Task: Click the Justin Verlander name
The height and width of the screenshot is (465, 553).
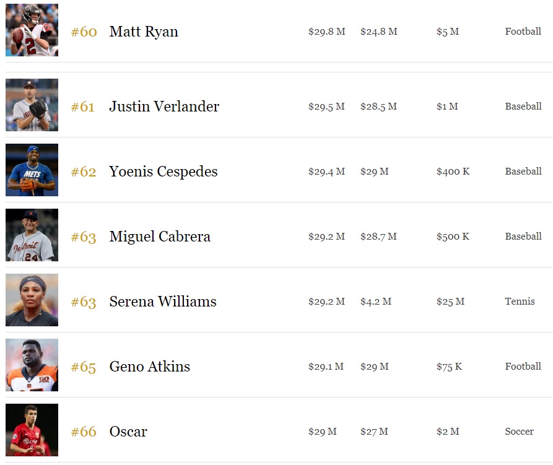Action: point(164,106)
